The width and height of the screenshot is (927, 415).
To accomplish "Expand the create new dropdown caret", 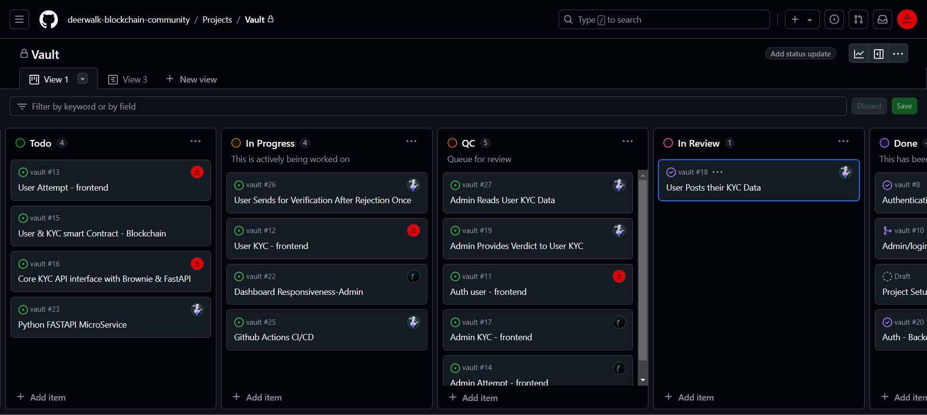I will point(810,20).
